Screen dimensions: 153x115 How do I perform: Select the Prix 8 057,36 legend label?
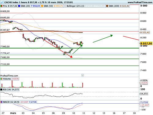click(x=10, y=6)
